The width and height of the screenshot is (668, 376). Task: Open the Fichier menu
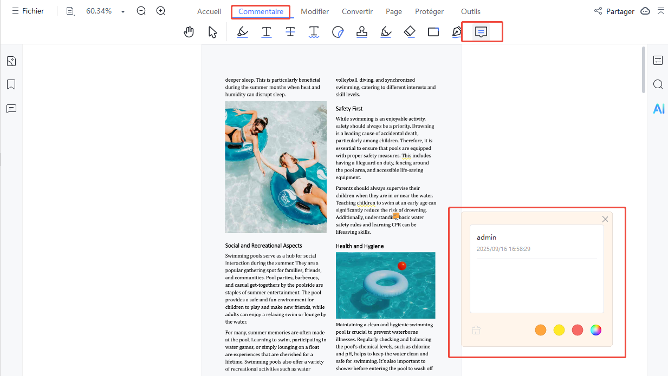pos(28,11)
